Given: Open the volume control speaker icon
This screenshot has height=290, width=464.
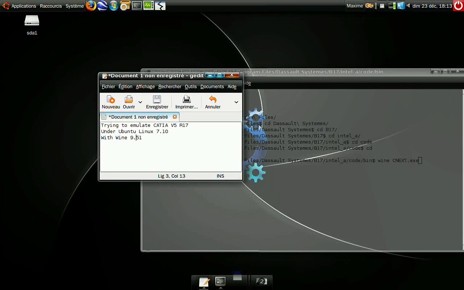Looking at the screenshot, I should (x=408, y=6).
